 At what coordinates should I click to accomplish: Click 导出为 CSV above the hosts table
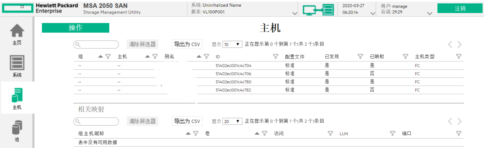tap(187, 44)
